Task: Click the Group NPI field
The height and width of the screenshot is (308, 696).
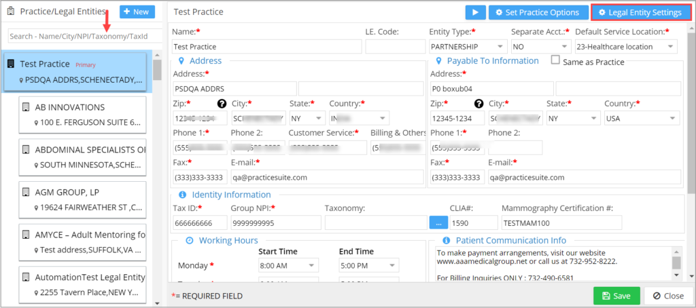Action: coord(276,223)
